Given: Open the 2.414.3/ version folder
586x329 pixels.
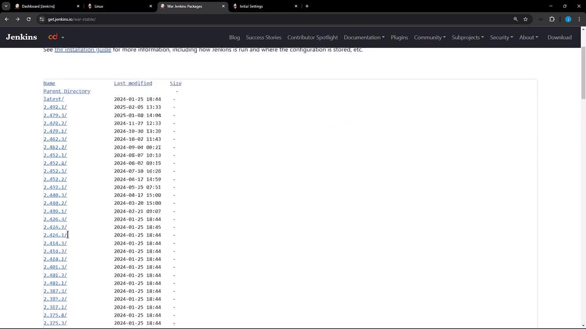Looking at the screenshot, I should (55, 243).
